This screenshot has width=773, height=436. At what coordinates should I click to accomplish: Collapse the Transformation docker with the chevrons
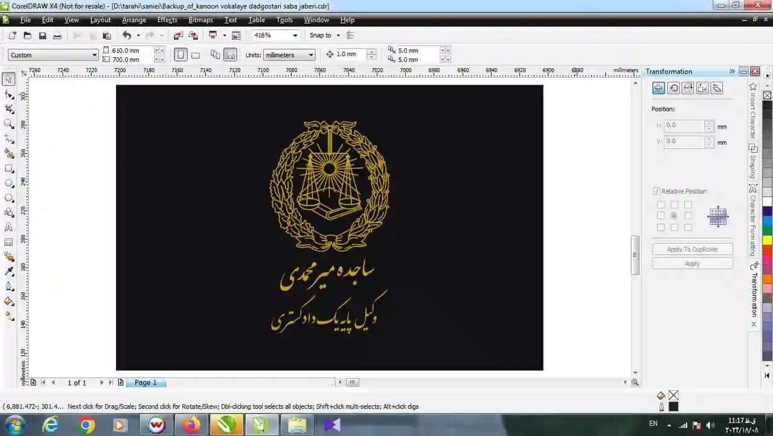732,71
